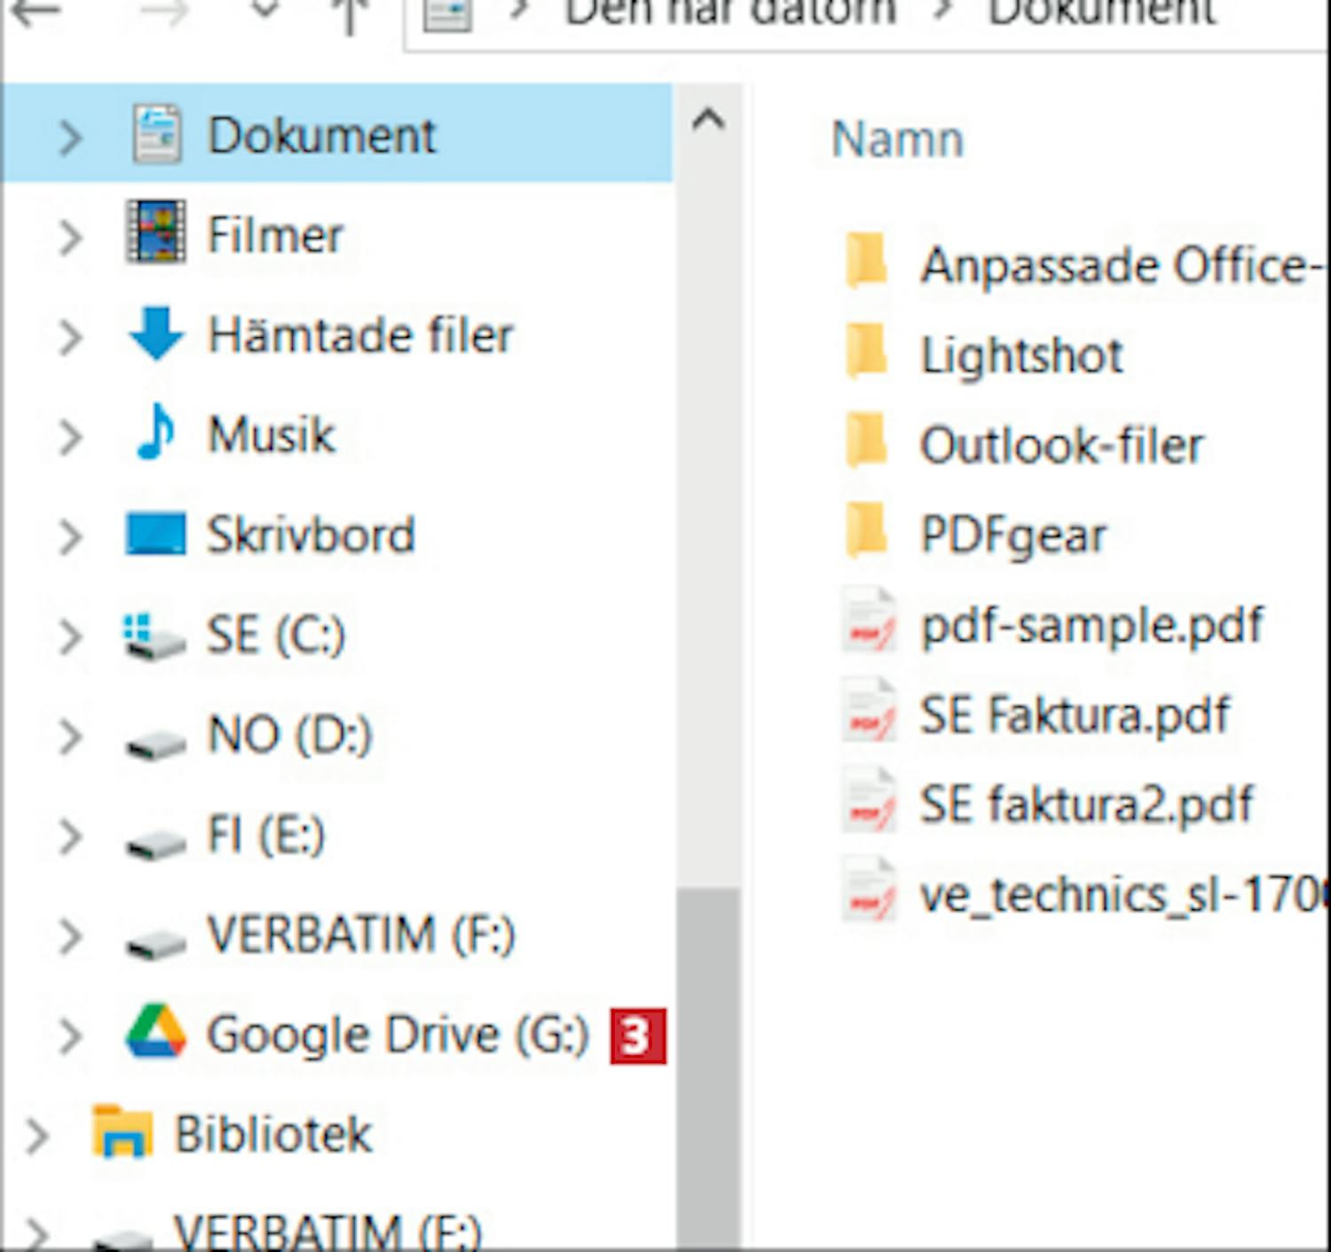The height and width of the screenshot is (1252, 1331).
Task: Expand the Dokument tree node
Action: tap(70, 137)
